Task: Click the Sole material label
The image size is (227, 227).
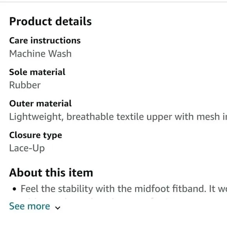Action: pos(37,72)
